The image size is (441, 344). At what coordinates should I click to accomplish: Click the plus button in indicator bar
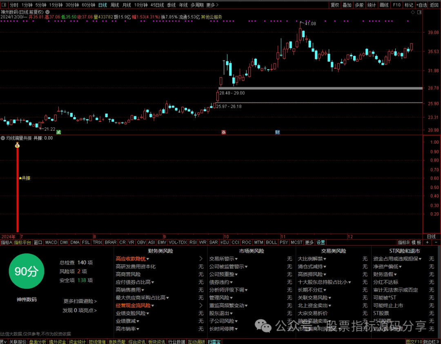coord(428,242)
